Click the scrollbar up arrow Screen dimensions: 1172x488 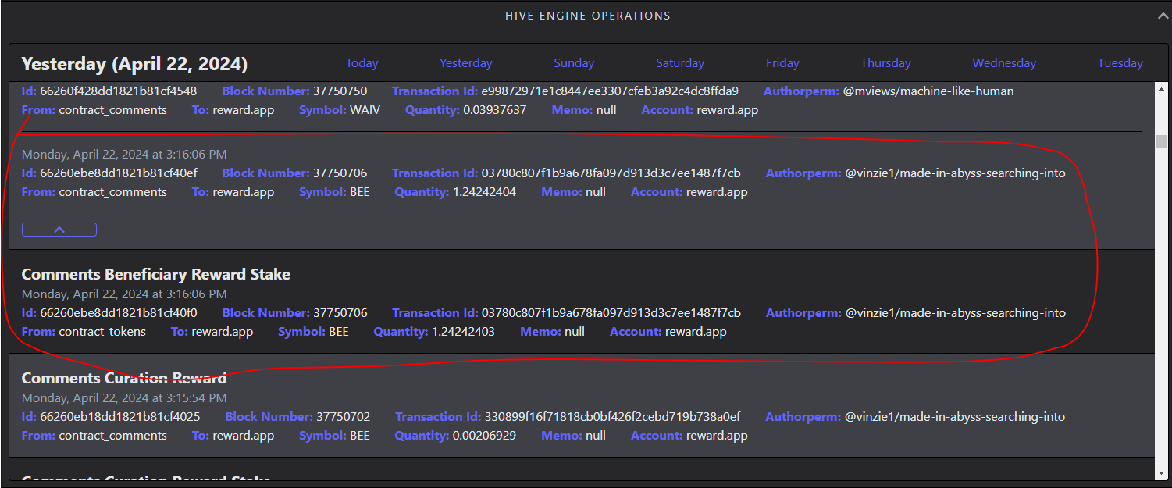[1161, 87]
